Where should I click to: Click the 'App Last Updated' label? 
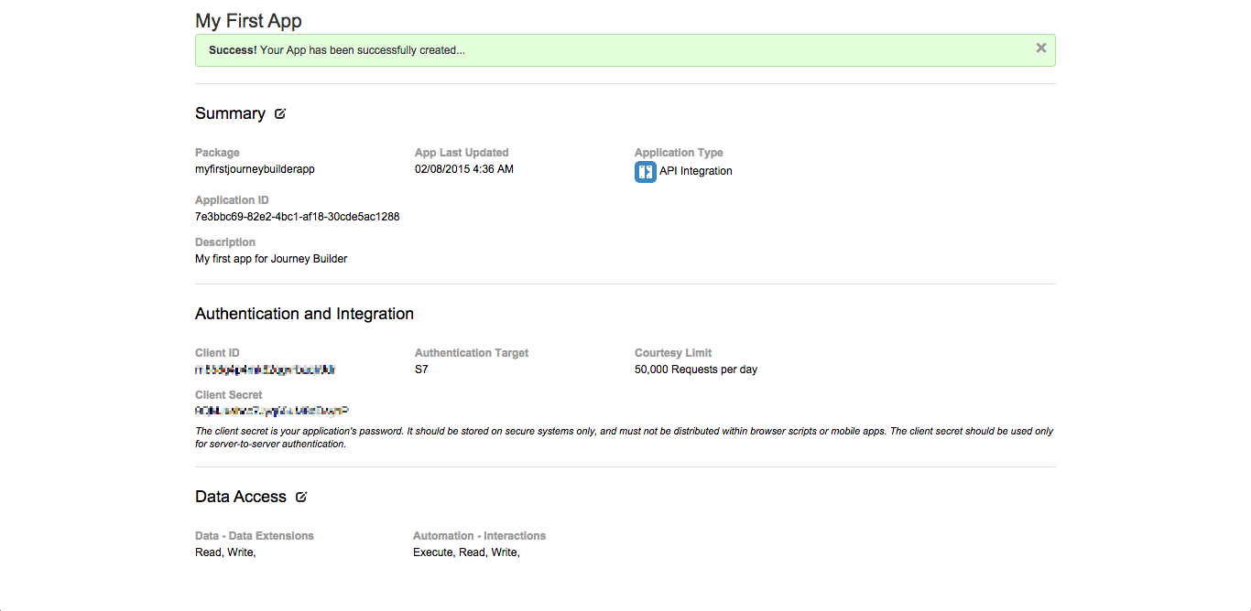(462, 153)
